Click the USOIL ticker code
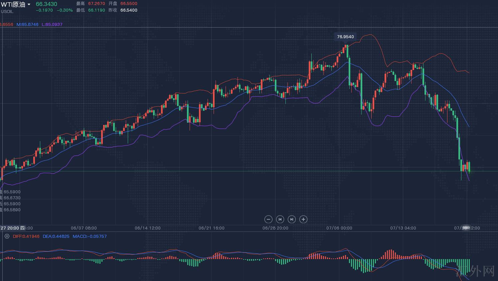Image resolution: width=498 pixels, height=281 pixels. pos(7,12)
